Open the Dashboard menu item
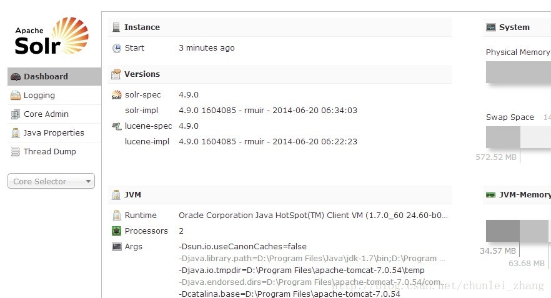 coord(54,77)
